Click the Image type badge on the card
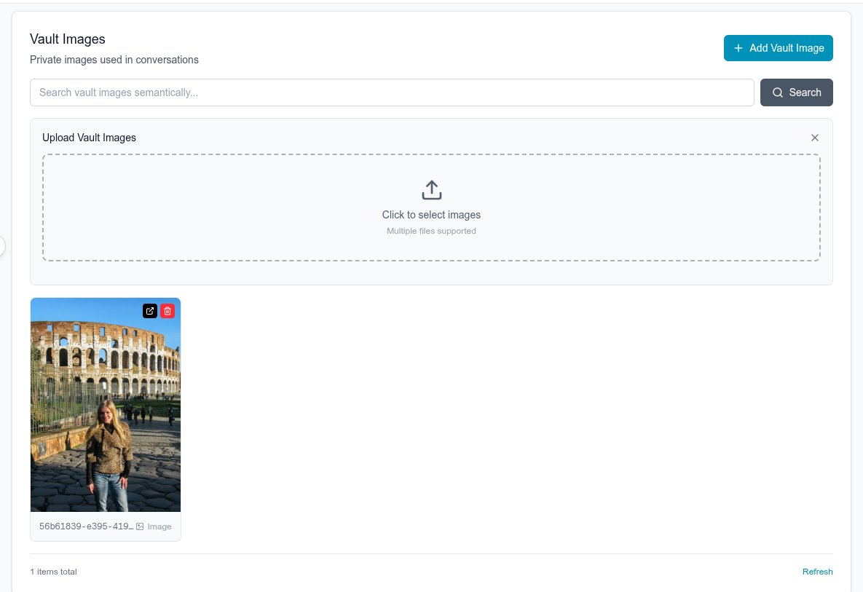The height and width of the screenshot is (592, 863). click(x=153, y=526)
